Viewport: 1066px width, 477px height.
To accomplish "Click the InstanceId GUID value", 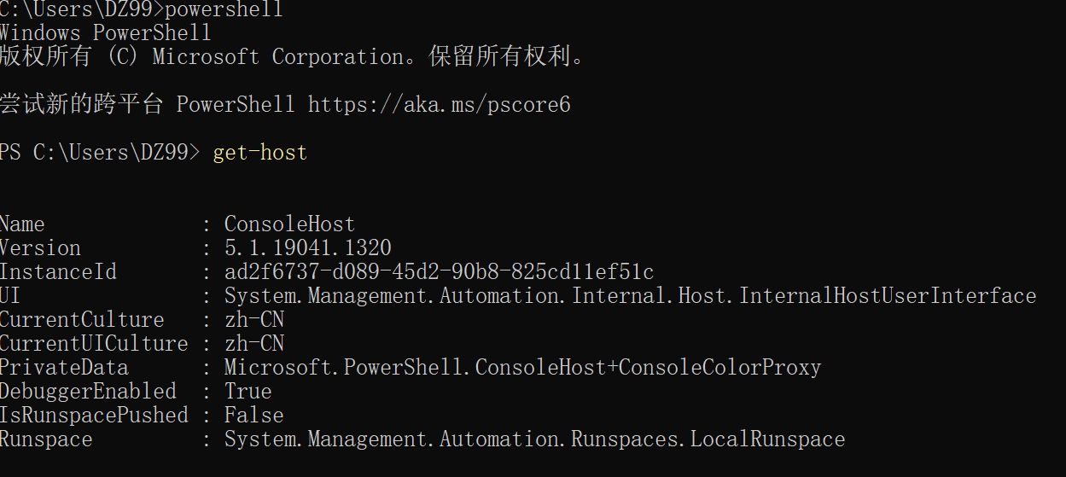I will coord(439,272).
